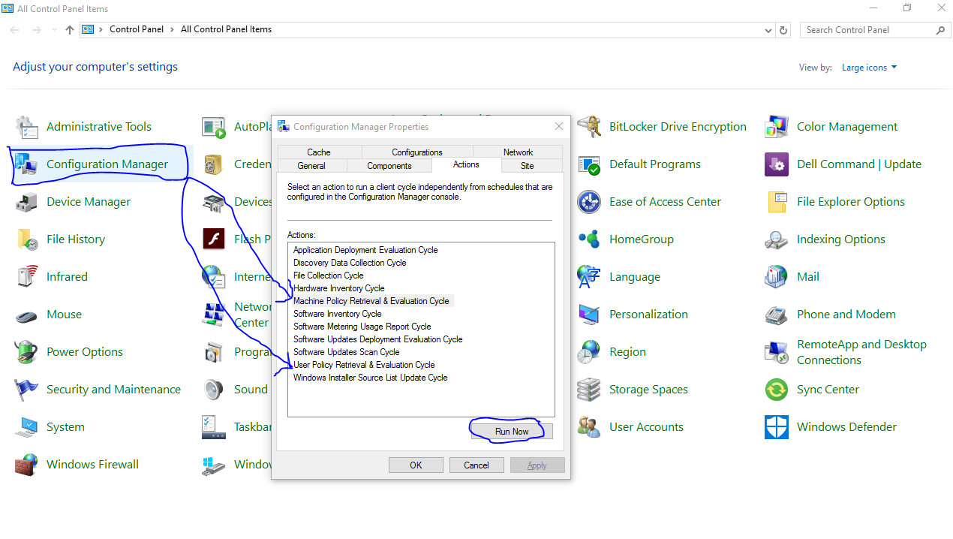Confirm with the OK button
This screenshot has height=539, width=953.
(x=416, y=465)
